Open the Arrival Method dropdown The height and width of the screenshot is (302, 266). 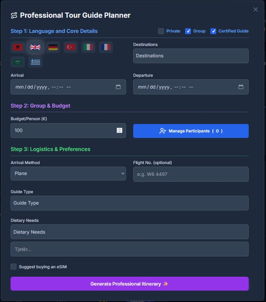68,173
